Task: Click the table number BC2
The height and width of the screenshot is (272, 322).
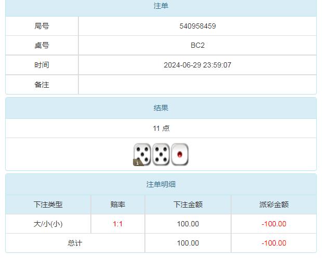Action: (197, 45)
